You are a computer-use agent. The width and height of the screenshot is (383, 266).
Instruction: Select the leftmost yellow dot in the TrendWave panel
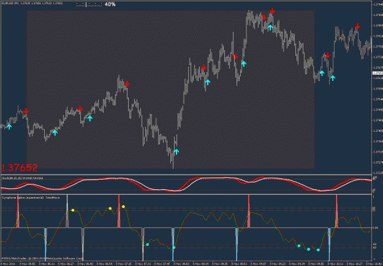(73, 210)
